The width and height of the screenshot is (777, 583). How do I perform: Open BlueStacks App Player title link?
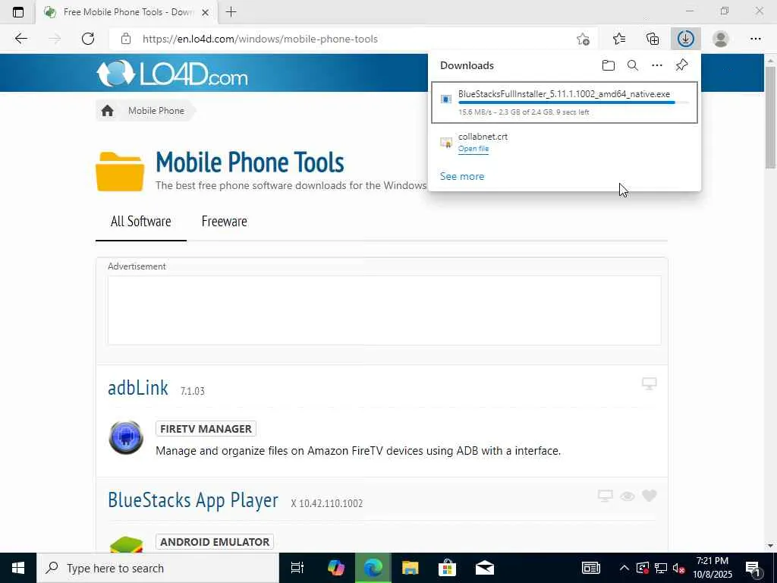point(193,500)
